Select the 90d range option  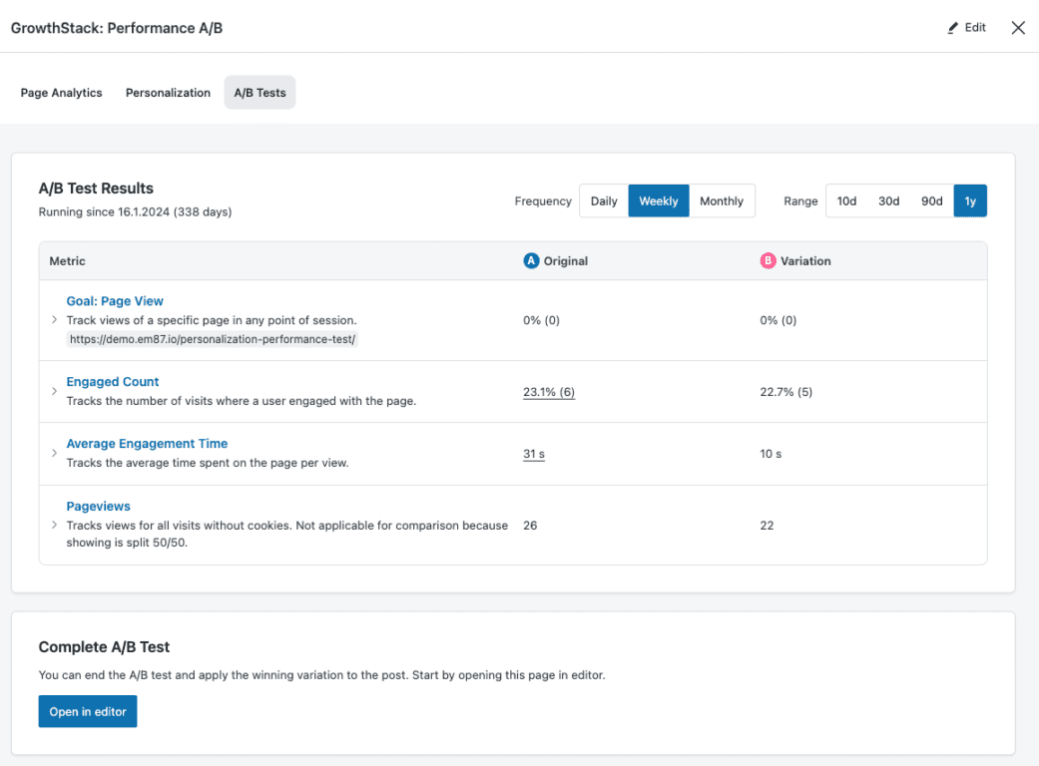pos(931,200)
